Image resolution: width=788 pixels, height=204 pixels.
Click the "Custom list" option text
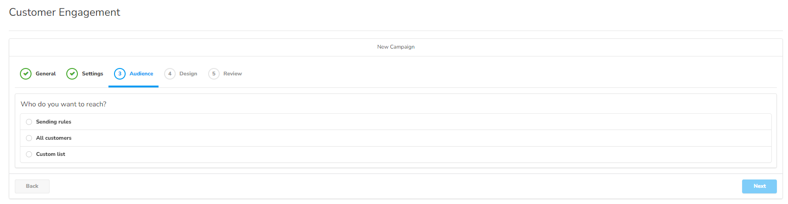[51, 155]
